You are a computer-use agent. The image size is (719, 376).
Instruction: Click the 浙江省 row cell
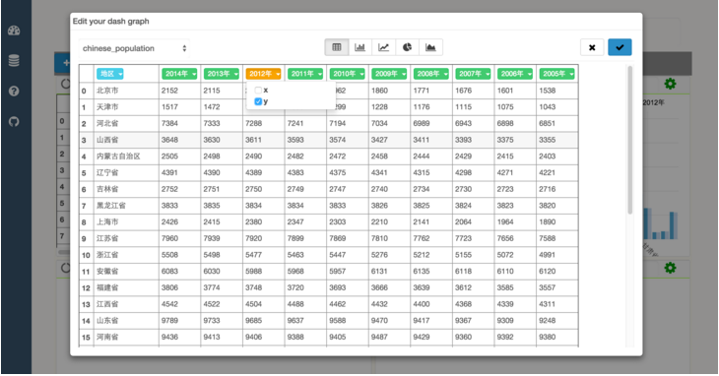point(126,255)
